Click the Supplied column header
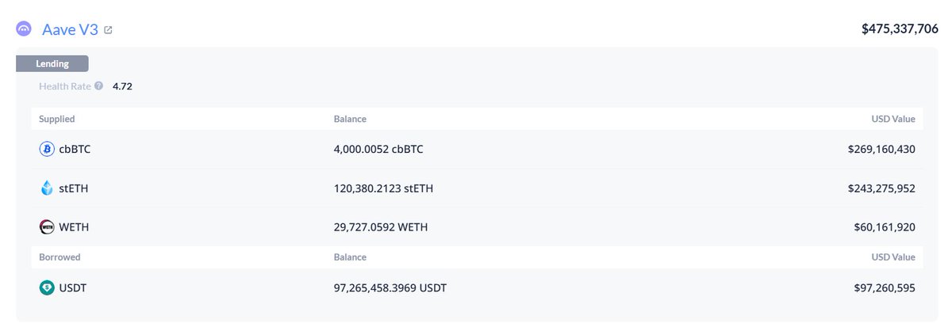The image size is (952, 331). click(57, 119)
